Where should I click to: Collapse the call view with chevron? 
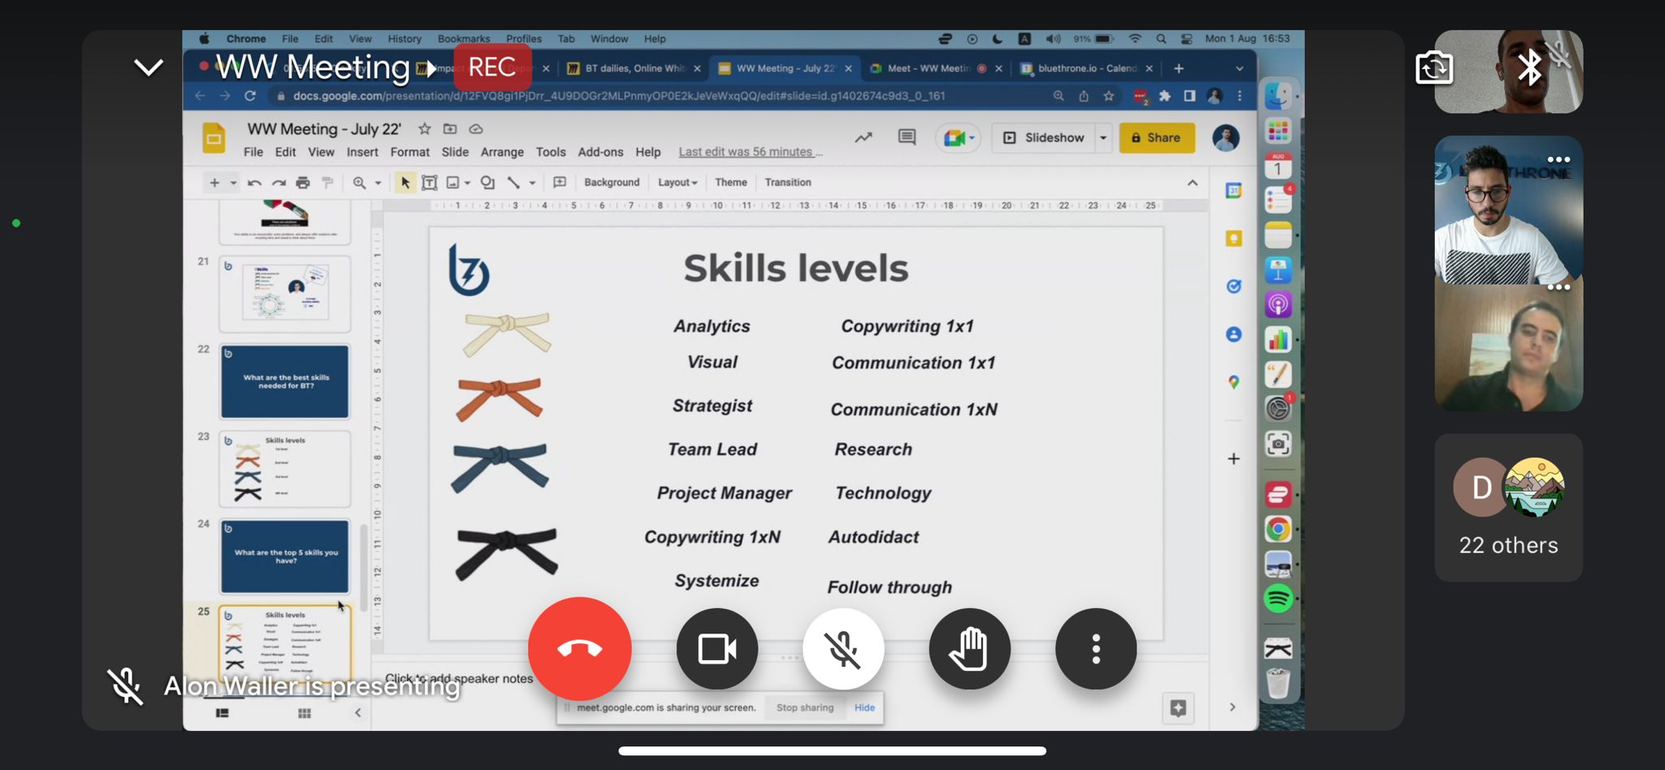149,67
